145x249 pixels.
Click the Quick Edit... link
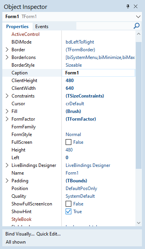click(49, 234)
